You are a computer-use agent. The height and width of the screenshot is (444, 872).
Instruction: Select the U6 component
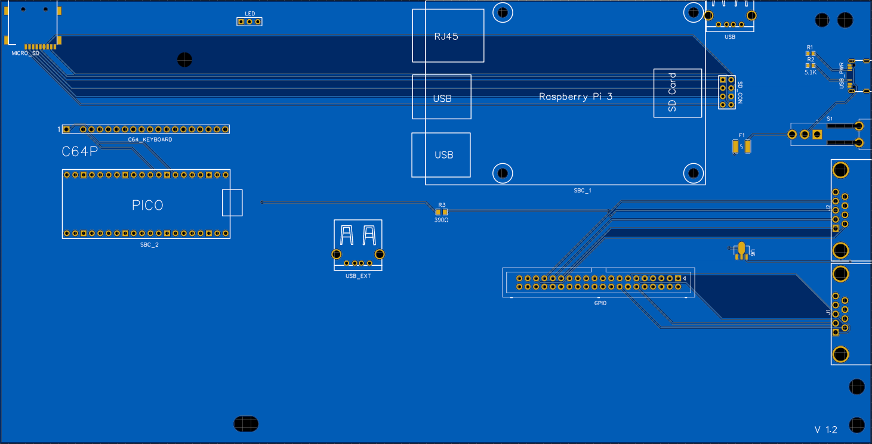[x=741, y=251]
